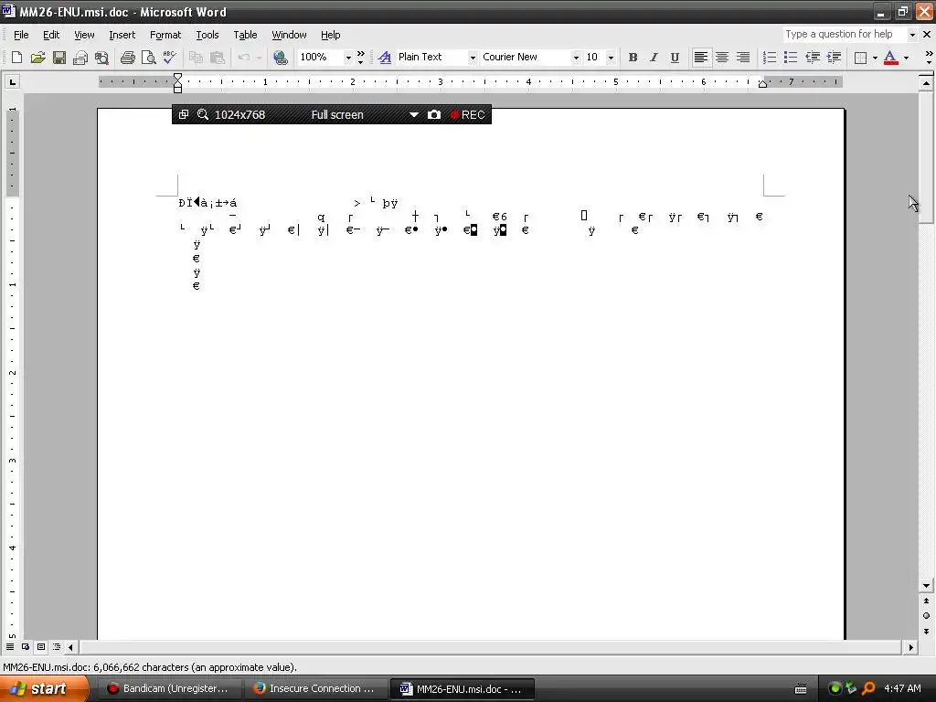Open the Edit menu
936x702 pixels.
[51, 35]
